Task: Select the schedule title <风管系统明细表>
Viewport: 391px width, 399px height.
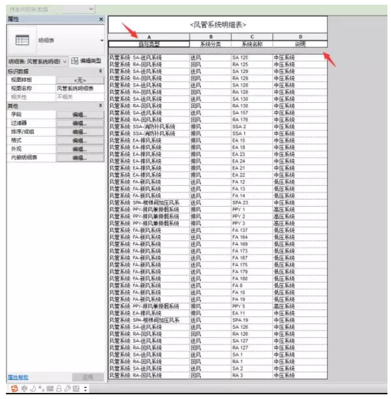Action: 218,25
